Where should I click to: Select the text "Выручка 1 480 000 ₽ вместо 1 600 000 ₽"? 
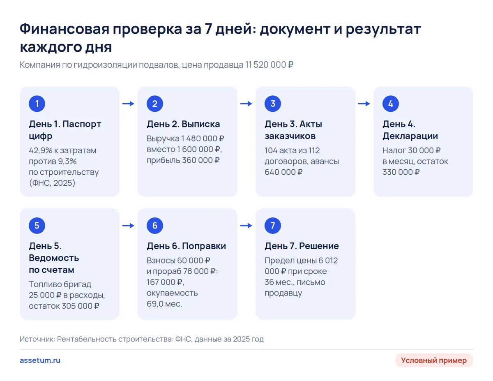click(x=186, y=144)
